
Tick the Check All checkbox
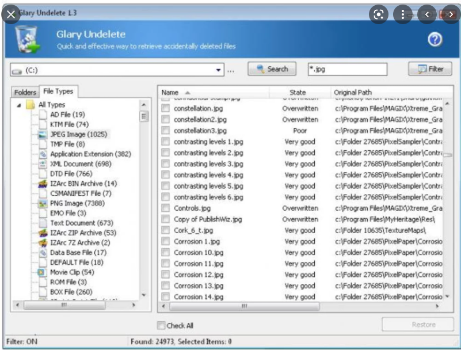161,325
